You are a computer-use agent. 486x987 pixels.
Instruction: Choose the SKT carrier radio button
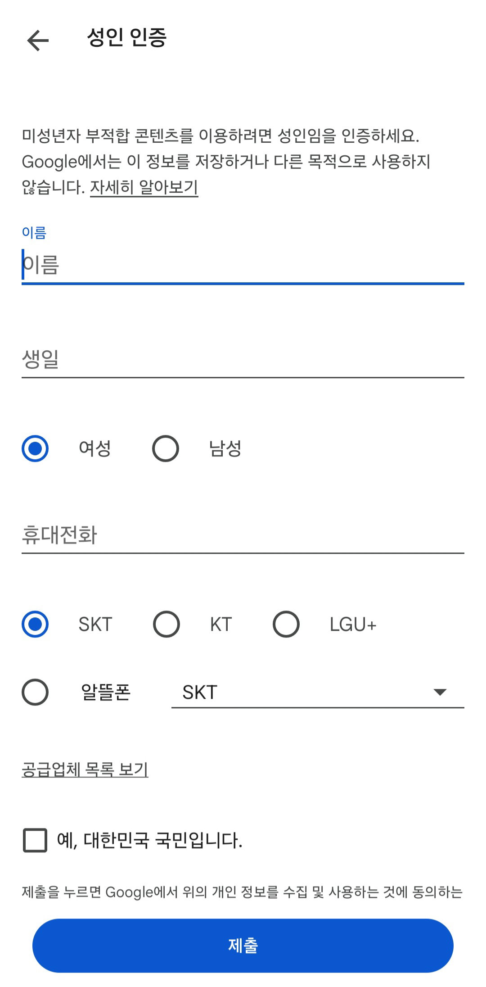coord(35,624)
